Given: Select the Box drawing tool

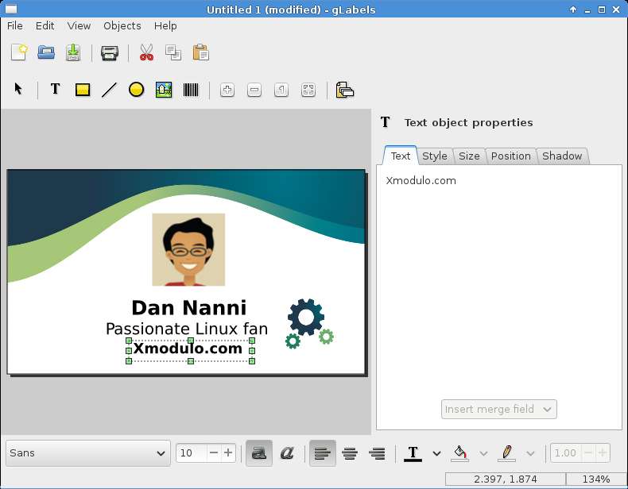Looking at the screenshot, I should pyautogui.click(x=83, y=90).
